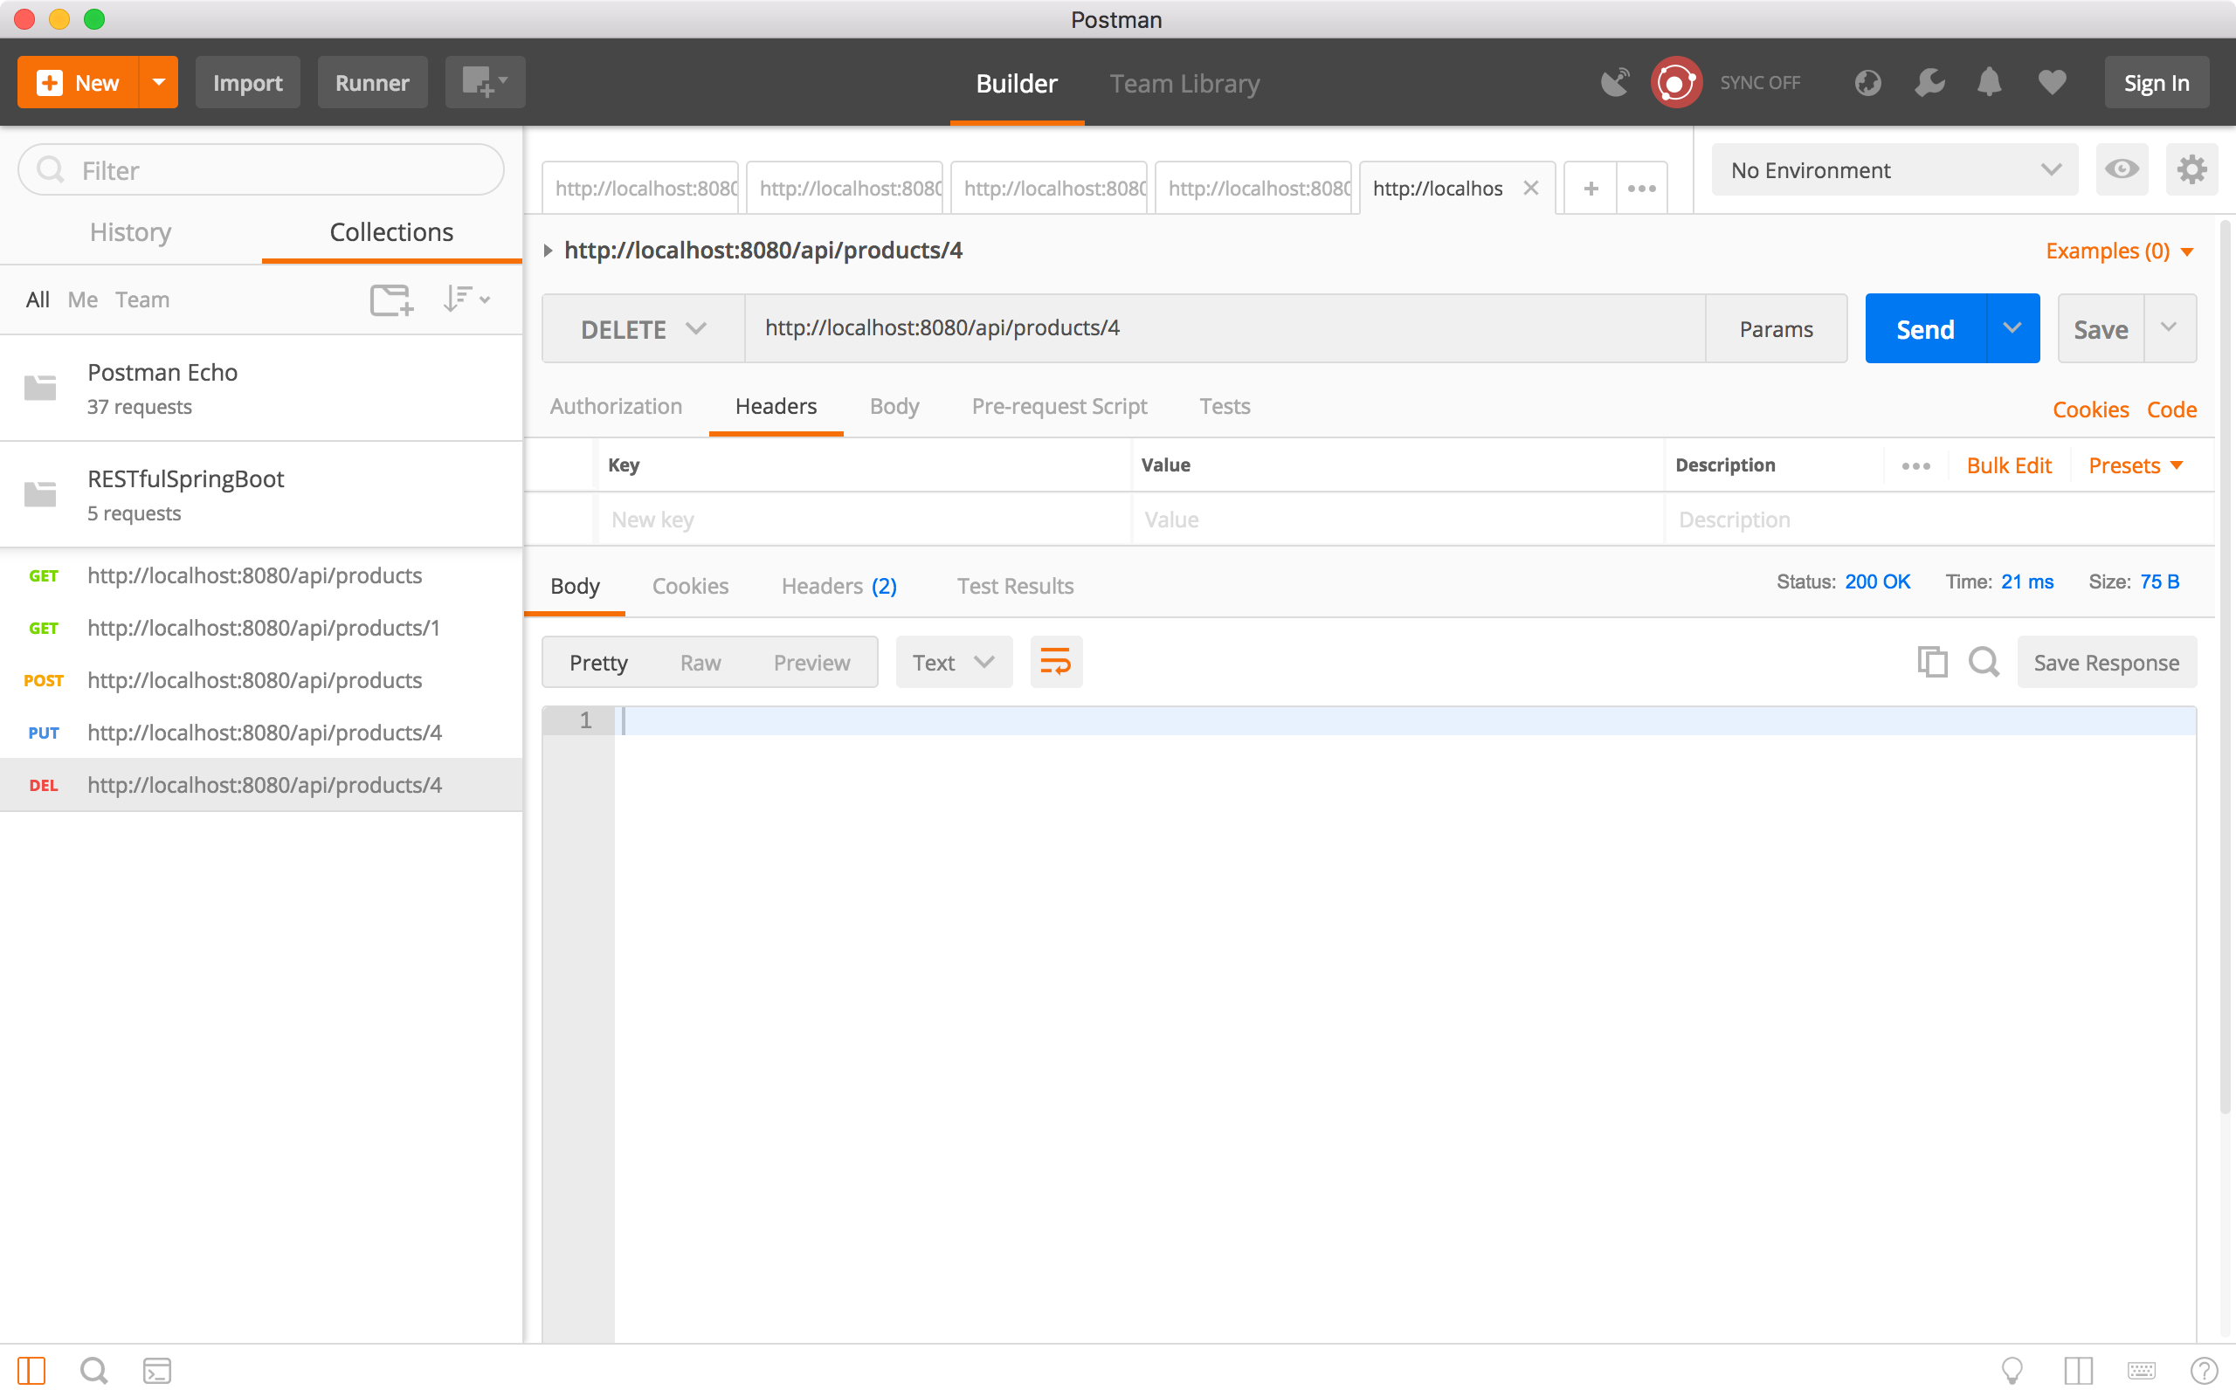2236x1397 pixels.
Task: Open the RESTfulSpringBoot collection folder
Action: pyautogui.click(x=261, y=494)
